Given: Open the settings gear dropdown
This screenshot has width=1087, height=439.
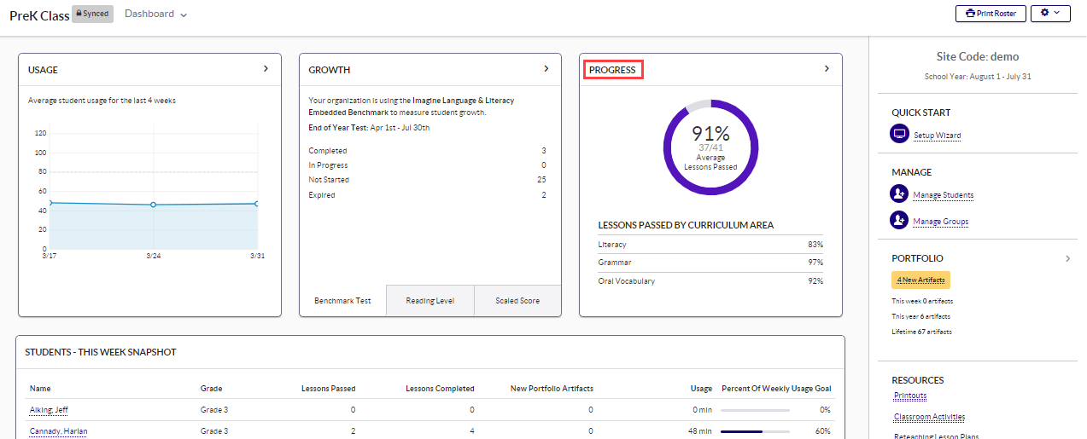Looking at the screenshot, I should pos(1049,14).
